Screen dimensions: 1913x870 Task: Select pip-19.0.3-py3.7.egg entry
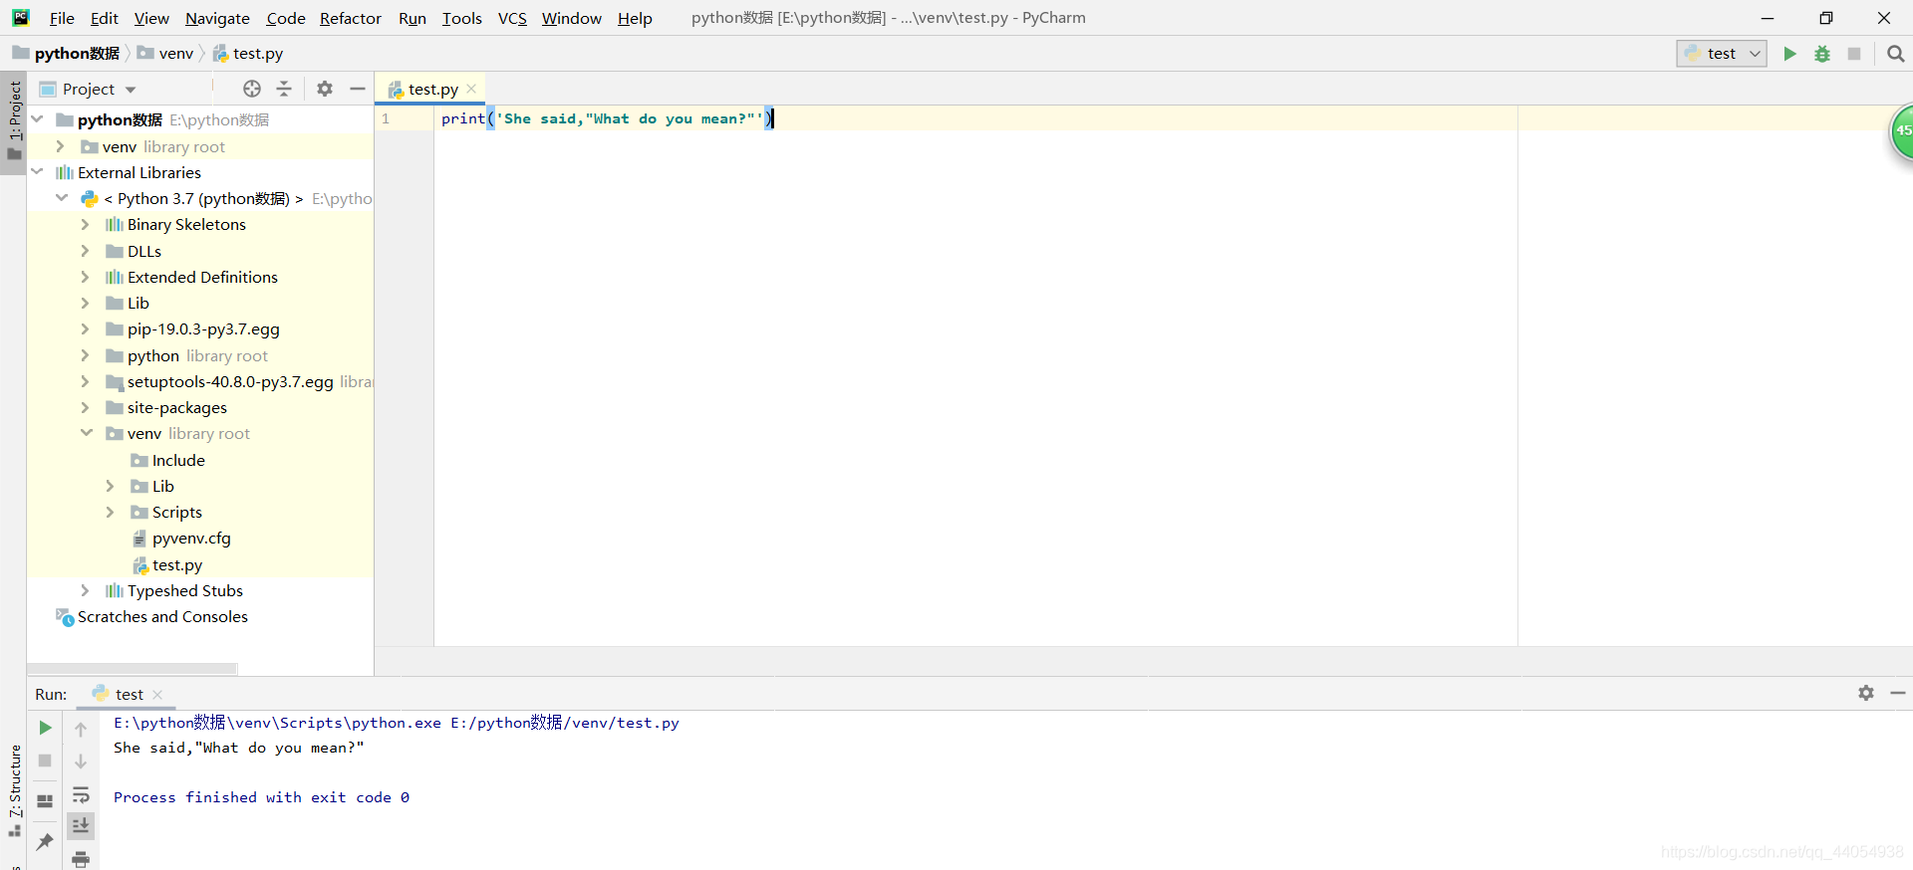point(203,328)
